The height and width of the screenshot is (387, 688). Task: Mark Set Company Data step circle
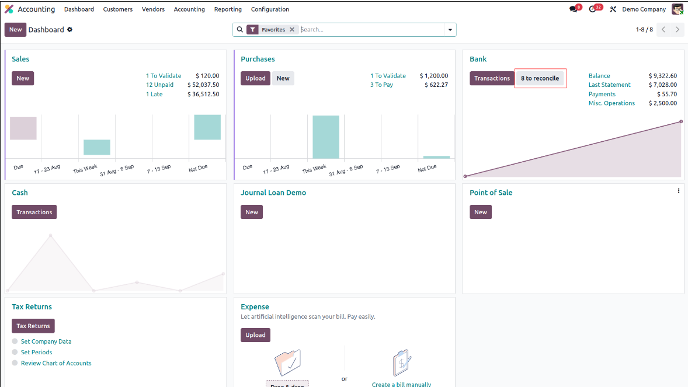[15, 341]
